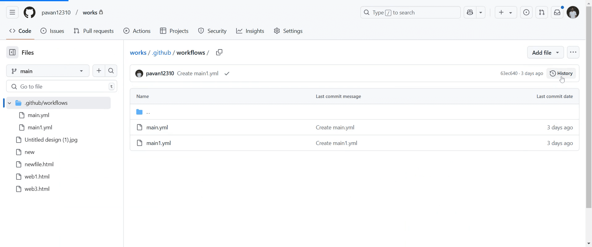Switch to the Actions tab
This screenshot has height=247, width=592.
137,31
